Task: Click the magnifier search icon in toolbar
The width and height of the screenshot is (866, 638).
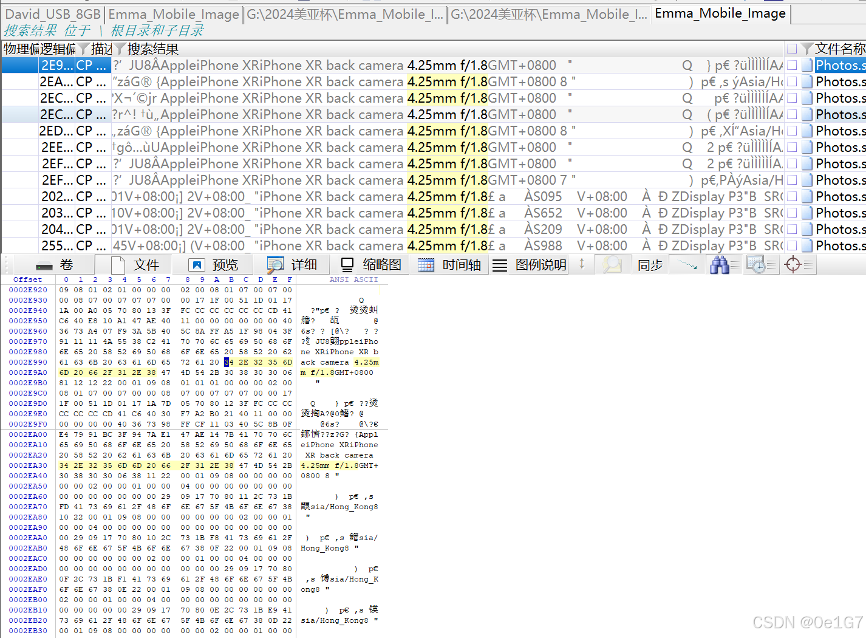Action: (x=613, y=265)
